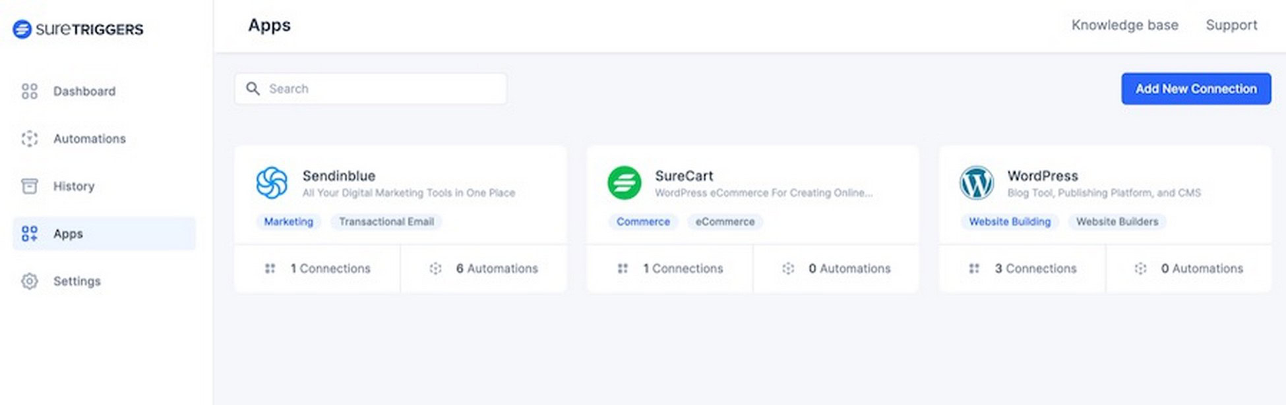Screen dimensions: 1286x405
Task: Select the Automations sidebar icon
Action: (30, 138)
